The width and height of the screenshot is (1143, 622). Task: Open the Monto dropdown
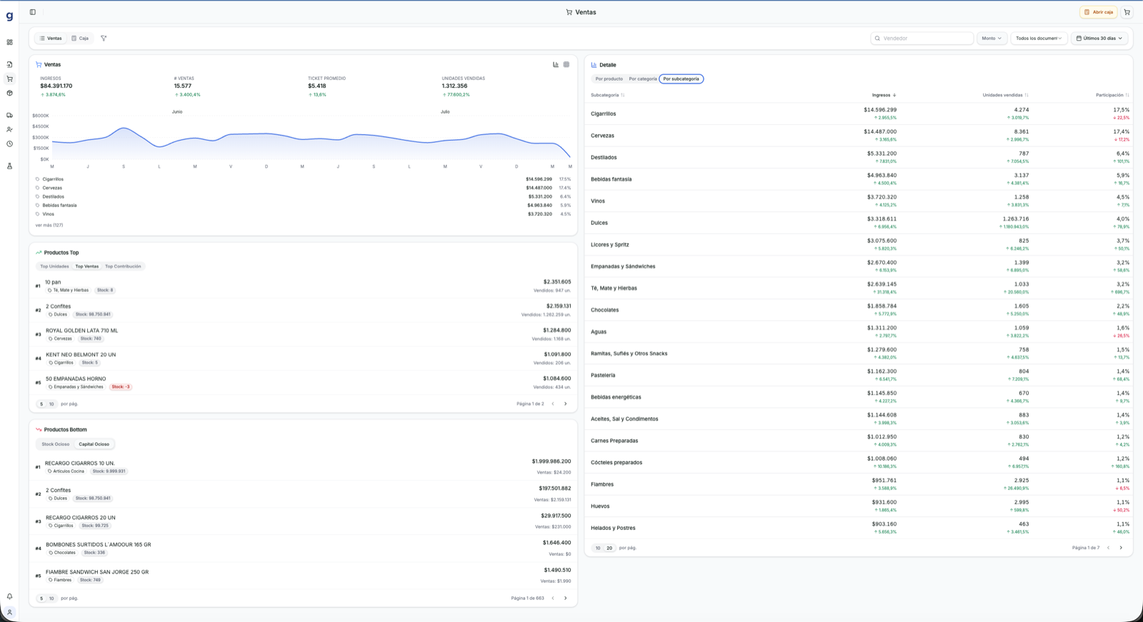click(992, 39)
